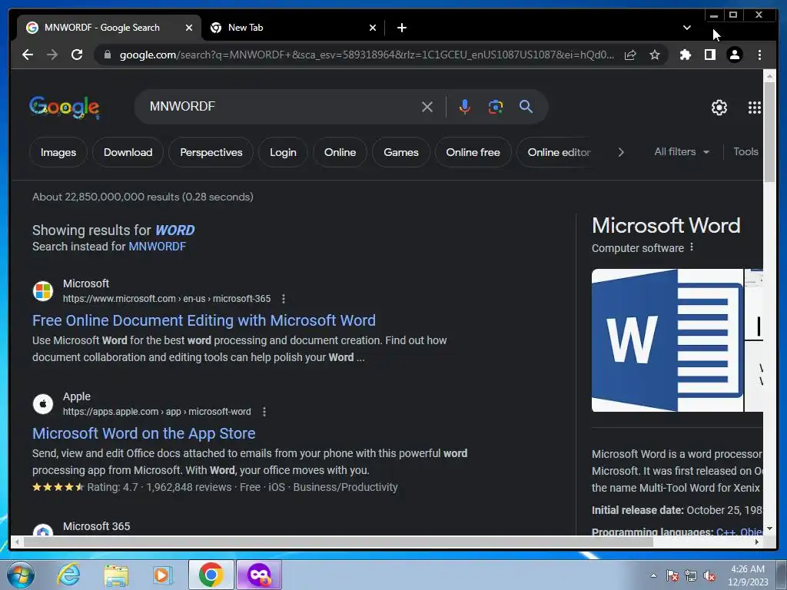Select the Download filter chip
The height and width of the screenshot is (590, 787).
click(x=128, y=152)
